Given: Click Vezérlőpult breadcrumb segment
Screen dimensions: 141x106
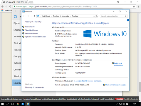Looking at the screenshot, I should 46,16.
